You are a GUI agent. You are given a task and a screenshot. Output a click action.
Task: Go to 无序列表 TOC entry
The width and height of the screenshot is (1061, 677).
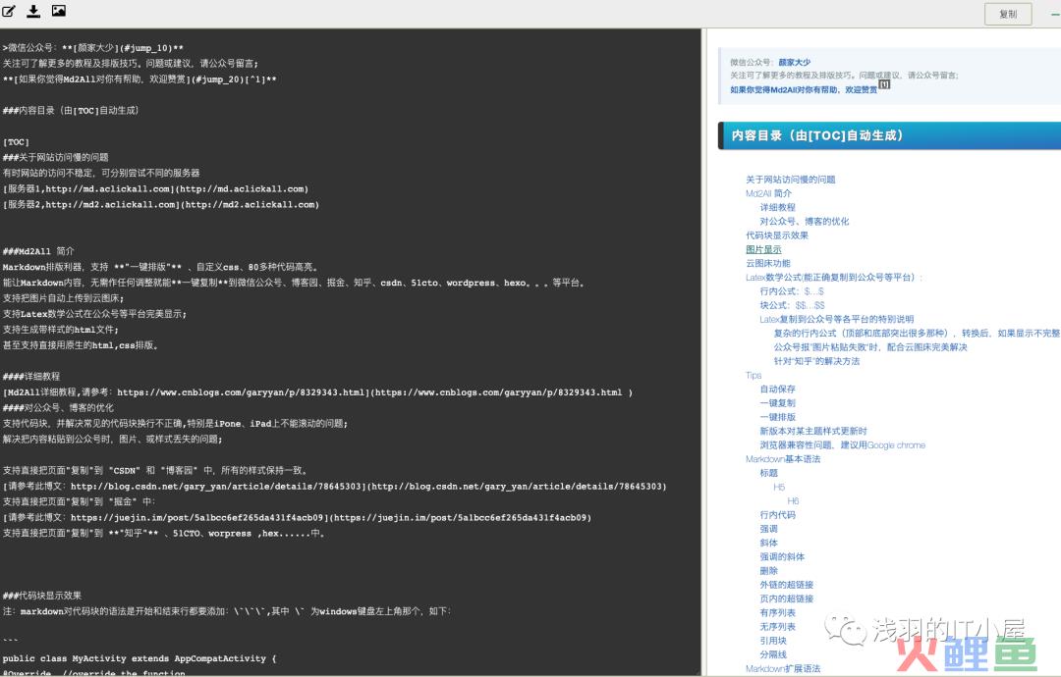[x=777, y=627]
